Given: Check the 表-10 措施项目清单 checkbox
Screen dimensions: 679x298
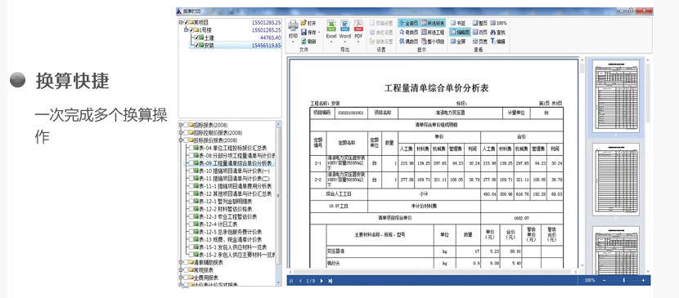Looking at the screenshot, I should tap(191, 171).
